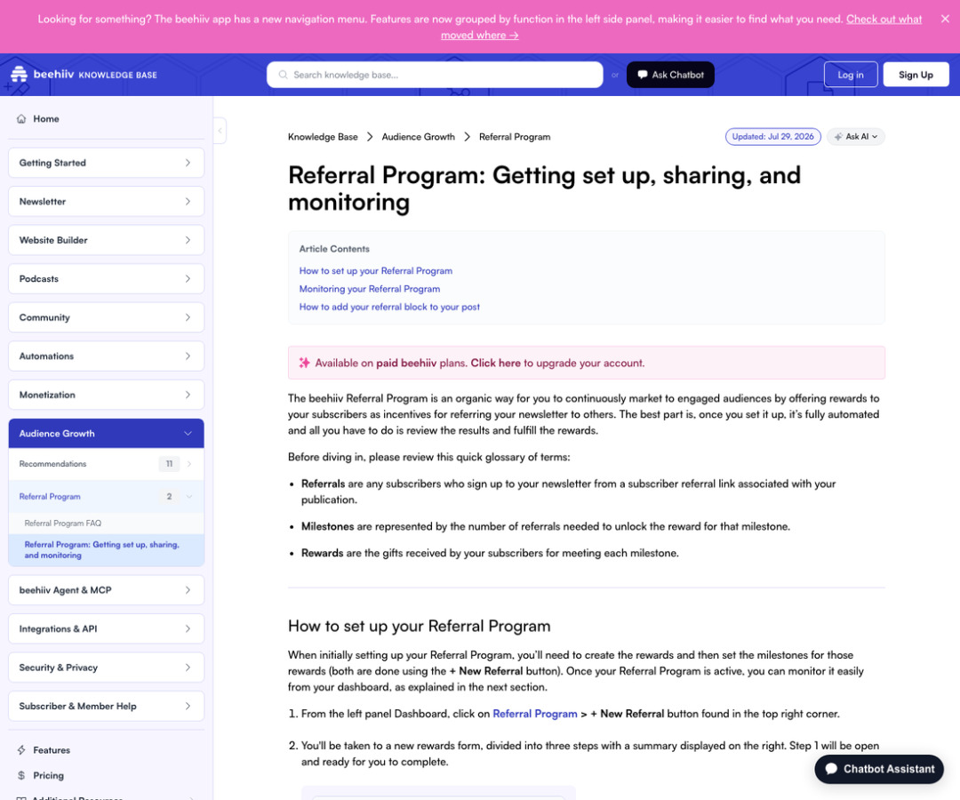Expand the Website Builder section

click(x=106, y=240)
